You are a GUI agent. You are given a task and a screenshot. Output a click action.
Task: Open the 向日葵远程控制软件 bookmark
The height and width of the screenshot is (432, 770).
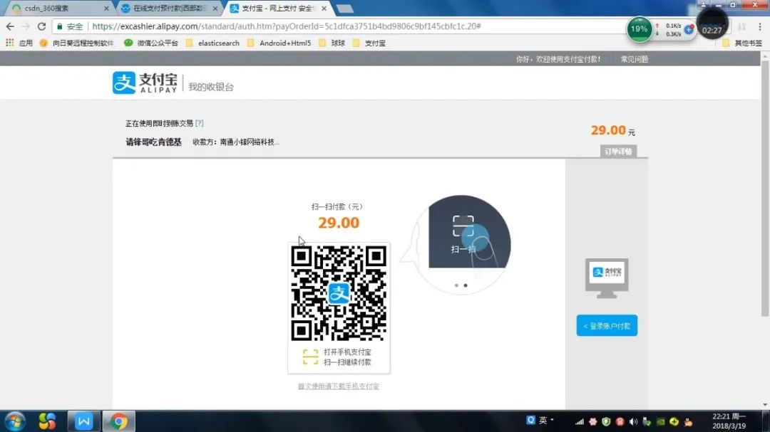[76, 43]
